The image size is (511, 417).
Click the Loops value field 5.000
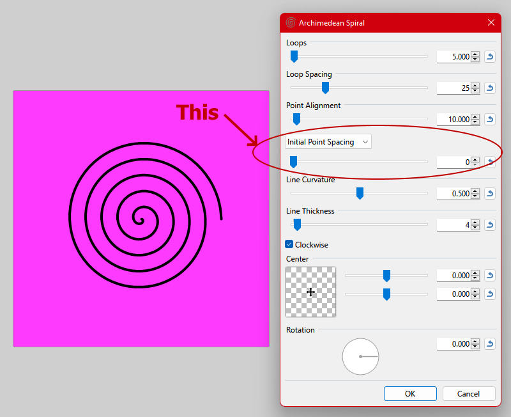[454, 57]
